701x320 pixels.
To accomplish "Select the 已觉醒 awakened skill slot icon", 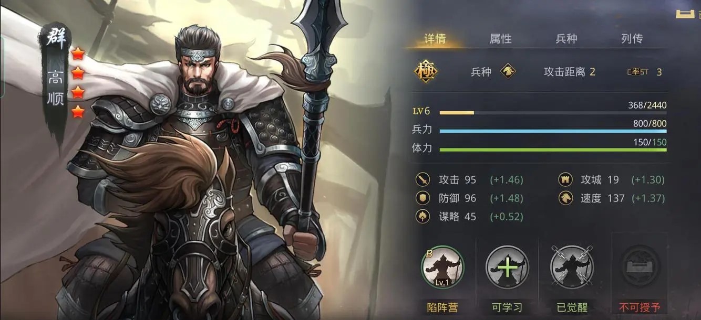I will [x=572, y=267].
